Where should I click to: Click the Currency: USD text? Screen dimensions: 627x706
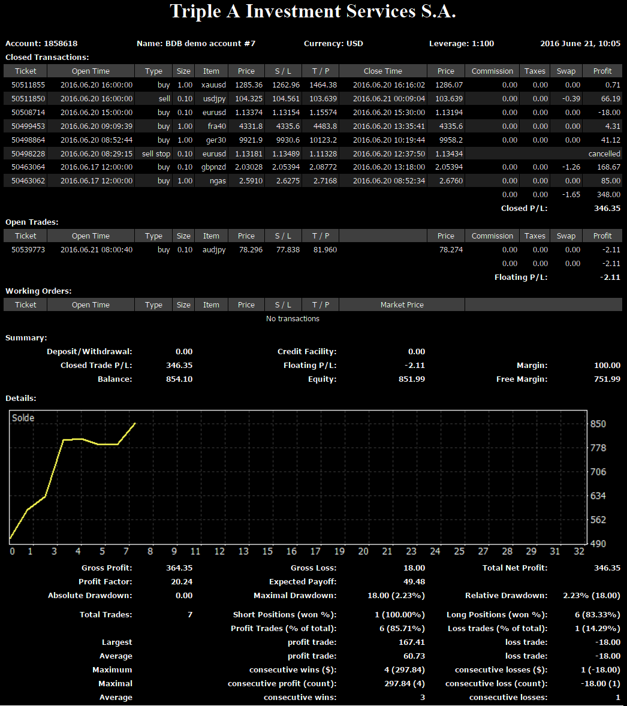333,44
